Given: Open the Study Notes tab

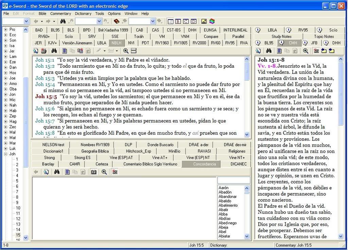Looking at the screenshot, I should click(281, 37).
